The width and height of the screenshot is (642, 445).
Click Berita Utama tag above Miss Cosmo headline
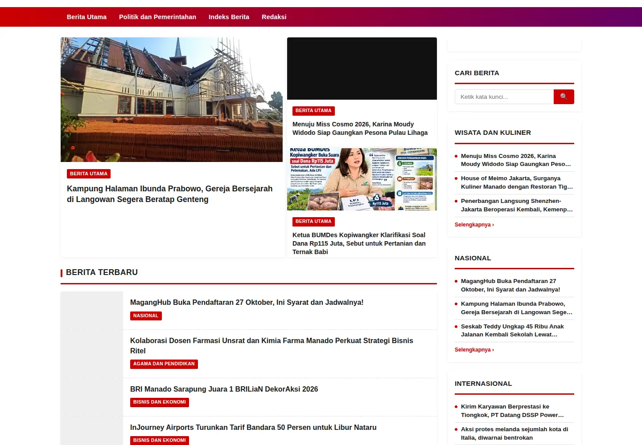pos(313,111)
